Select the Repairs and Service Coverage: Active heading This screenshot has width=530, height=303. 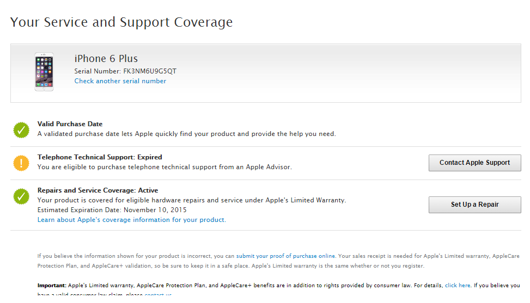[x=98, y=190]
